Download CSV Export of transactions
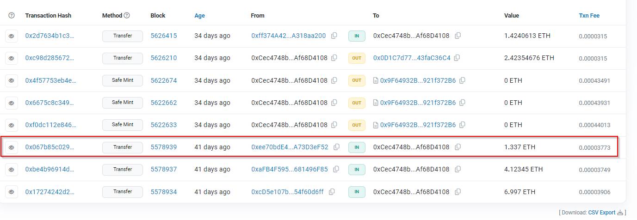This screenshot has width=637, height=220. (601, 213)
